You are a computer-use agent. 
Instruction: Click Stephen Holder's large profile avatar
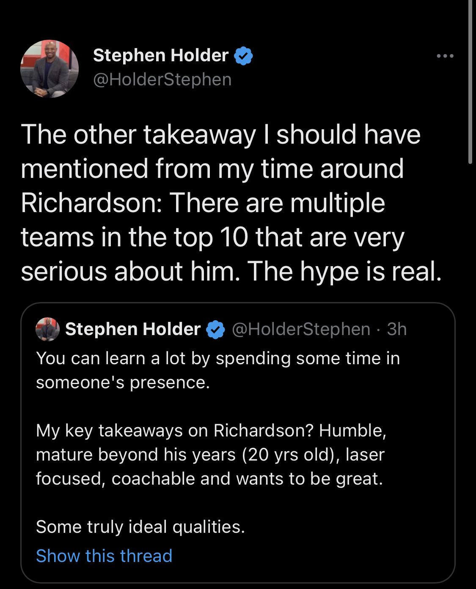(x=50, y=69)
